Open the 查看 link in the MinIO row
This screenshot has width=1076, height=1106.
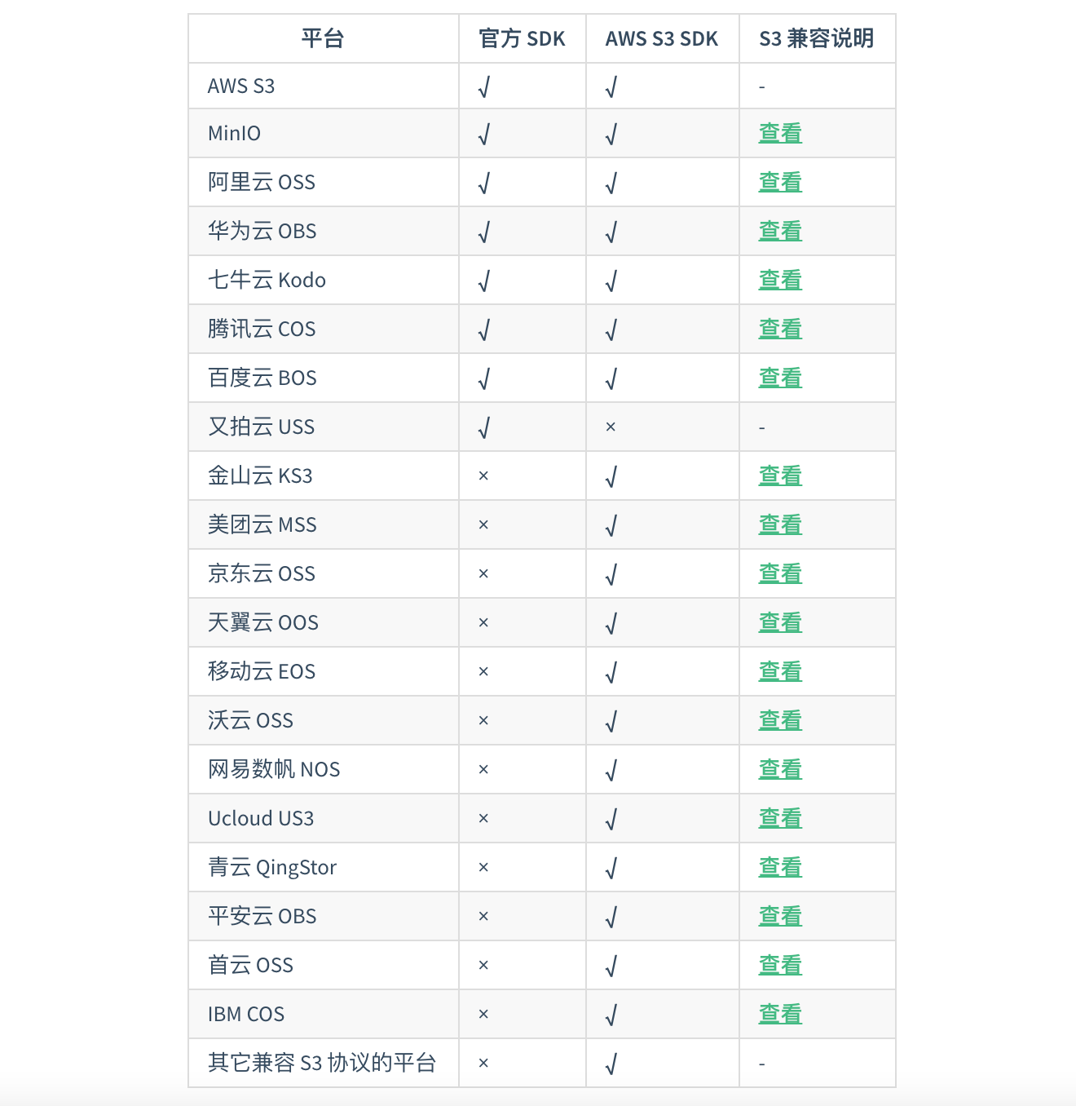780,133
